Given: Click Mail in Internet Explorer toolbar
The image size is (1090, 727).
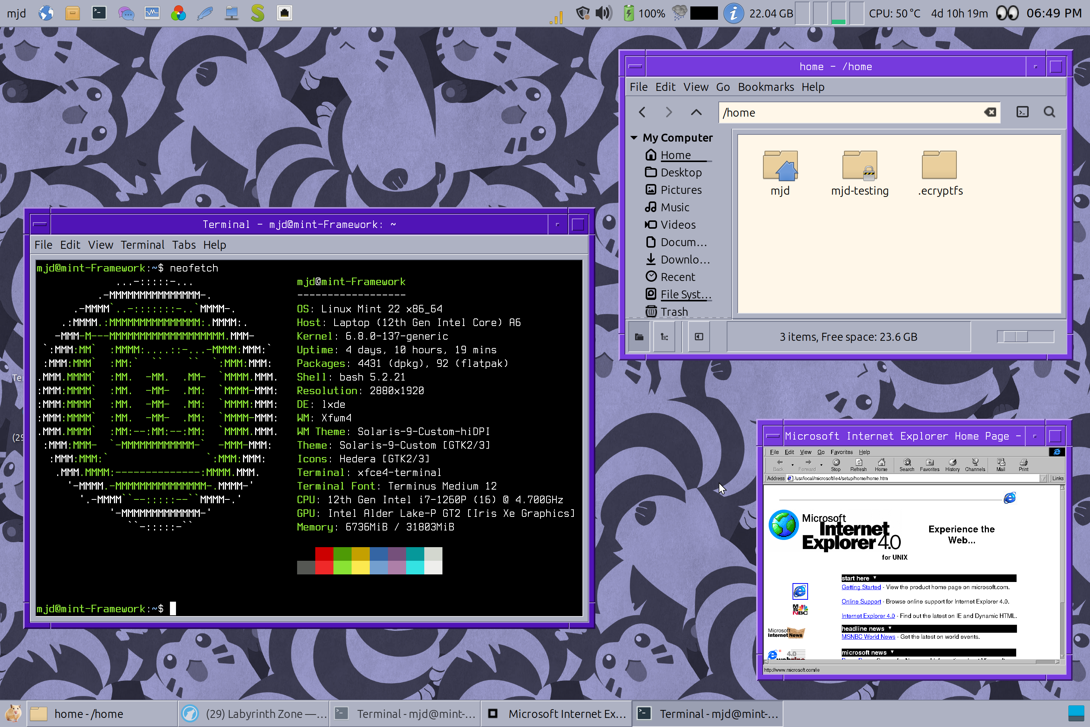Looking at the screenshot, I should pyautogui.click(x=1001, y=465).
